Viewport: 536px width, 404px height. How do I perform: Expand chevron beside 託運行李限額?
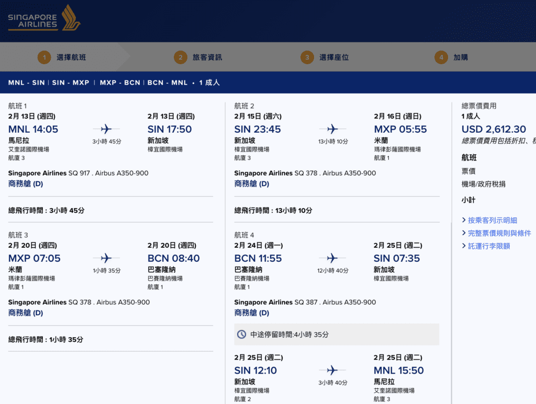coord(464,246)
